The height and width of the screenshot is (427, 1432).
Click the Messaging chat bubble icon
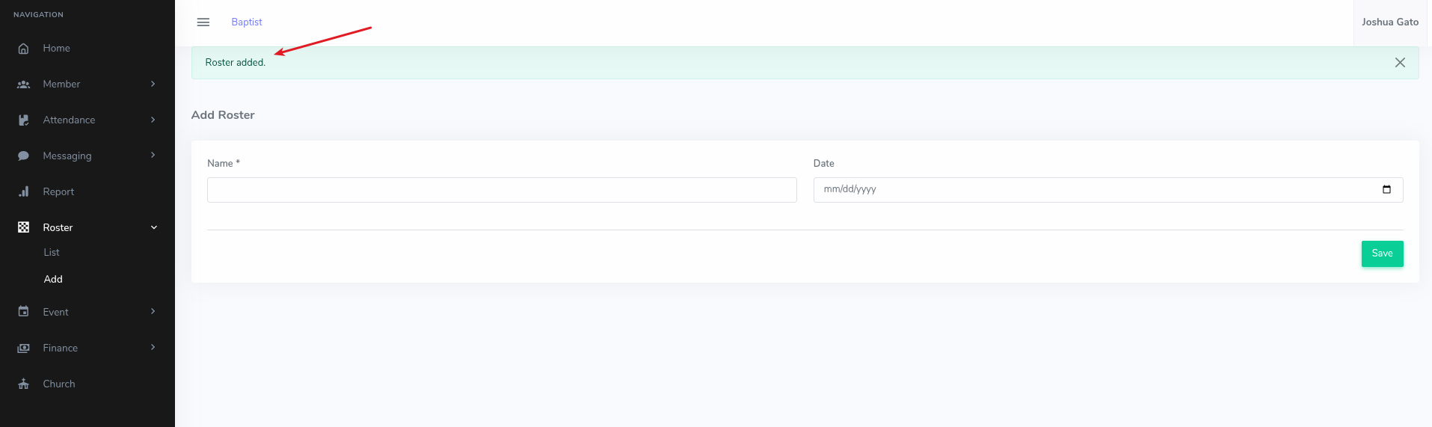coord(23,156)
